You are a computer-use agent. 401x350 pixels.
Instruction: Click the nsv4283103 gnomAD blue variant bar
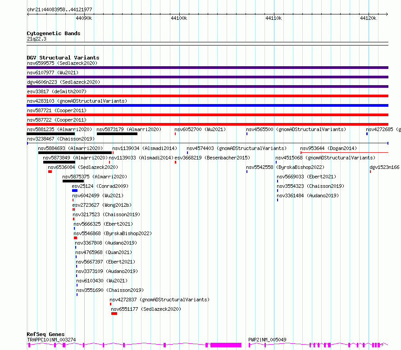point(207,105)
